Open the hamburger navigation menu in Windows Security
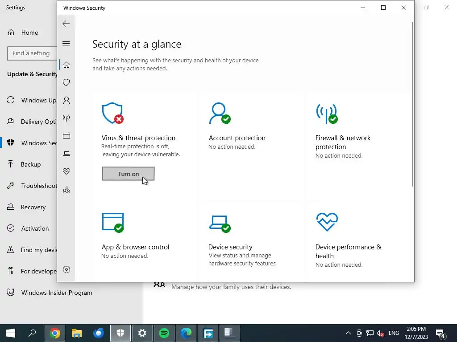This screenshot has height=342, width=457. (x=66, y=43)
